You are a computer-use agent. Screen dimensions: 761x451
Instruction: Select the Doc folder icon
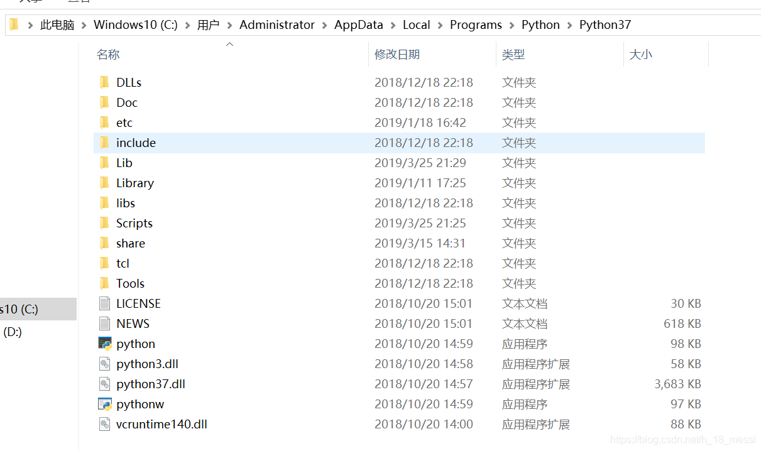click(x=104, y=102)
